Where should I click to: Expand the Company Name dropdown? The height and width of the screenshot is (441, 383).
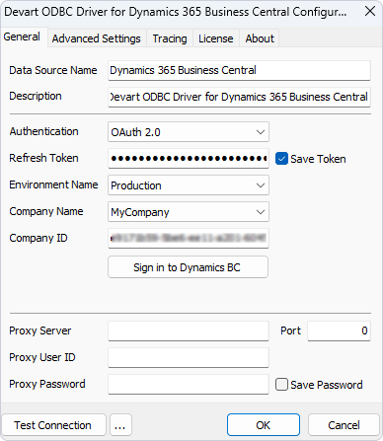click(x=189, y=212)
